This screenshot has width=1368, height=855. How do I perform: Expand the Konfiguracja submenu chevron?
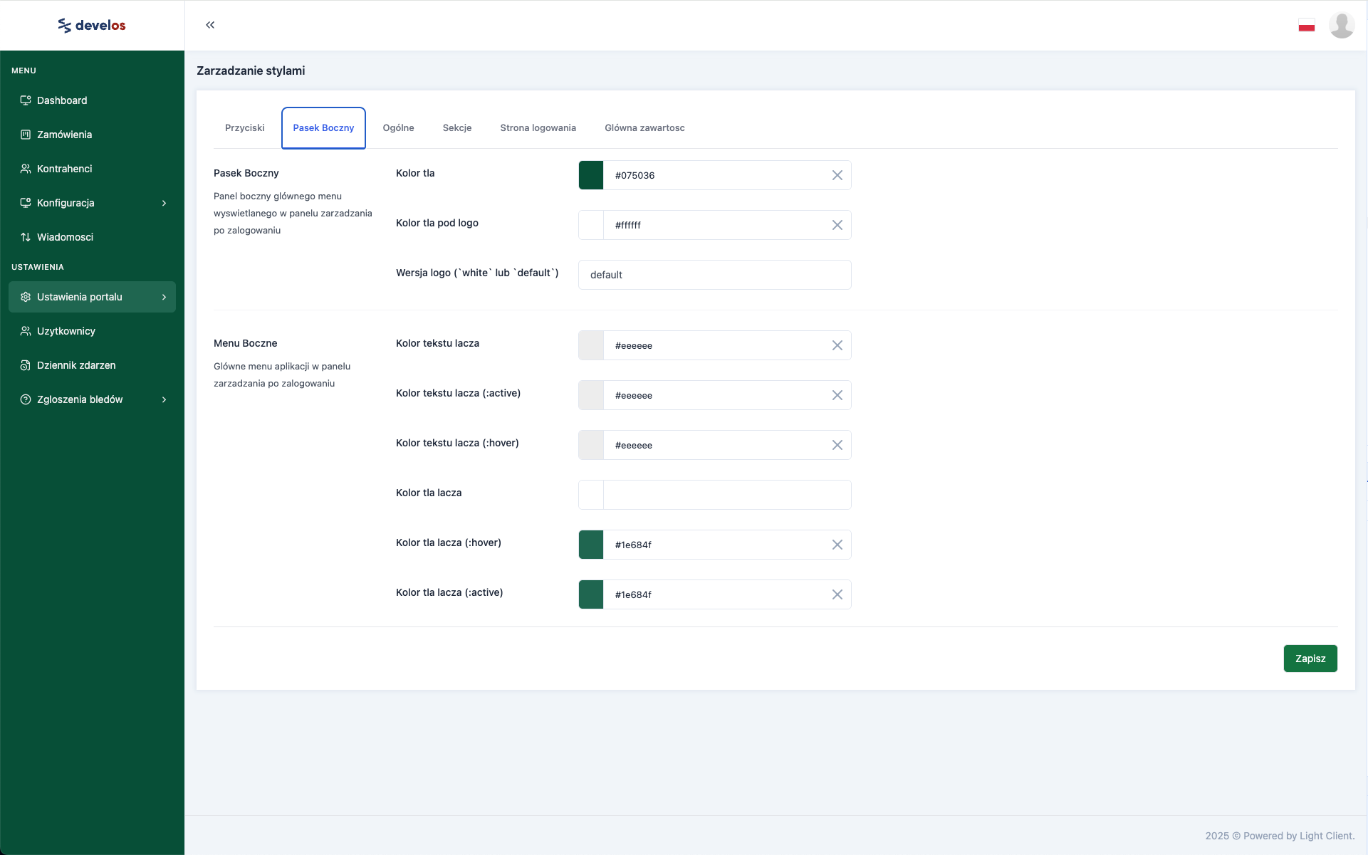[x=164, y=203]
